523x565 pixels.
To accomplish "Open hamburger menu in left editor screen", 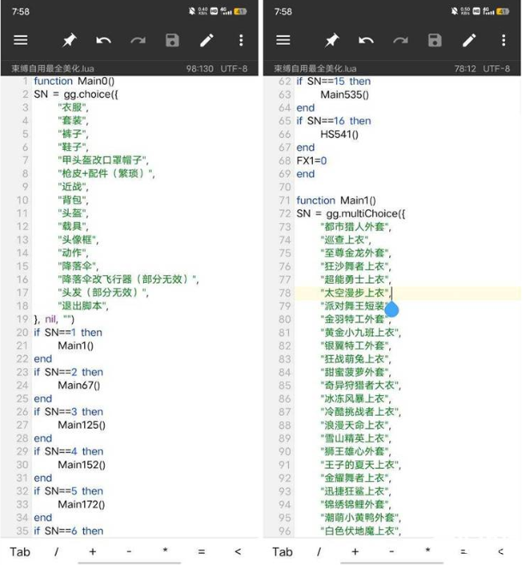I will click(x=21, y=40).
